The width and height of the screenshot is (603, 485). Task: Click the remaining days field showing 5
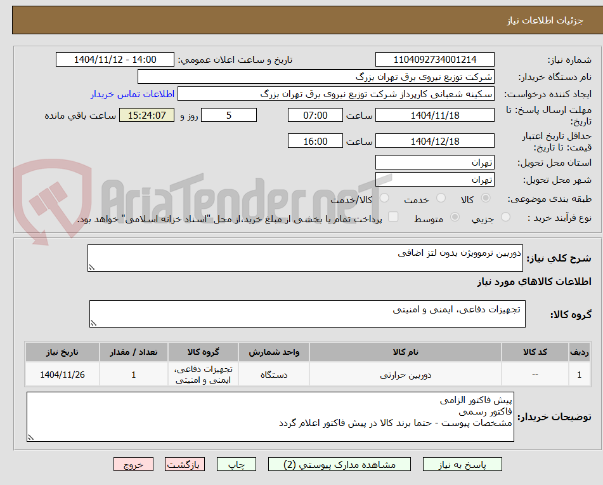click(229, 115)
